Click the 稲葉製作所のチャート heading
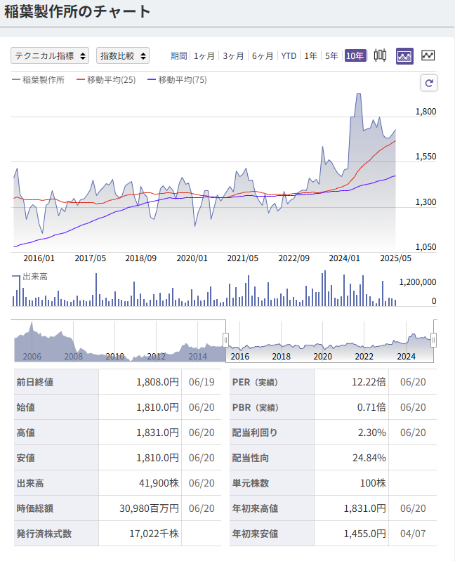This screenshot has width=455, height=561. pos(77,12)
